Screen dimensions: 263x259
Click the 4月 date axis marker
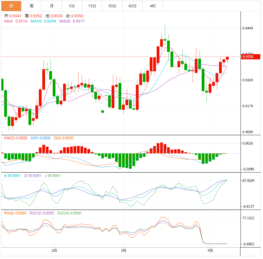point(210,250)
